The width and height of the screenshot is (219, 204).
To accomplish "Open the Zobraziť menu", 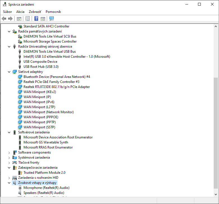I will pos(35,12).
